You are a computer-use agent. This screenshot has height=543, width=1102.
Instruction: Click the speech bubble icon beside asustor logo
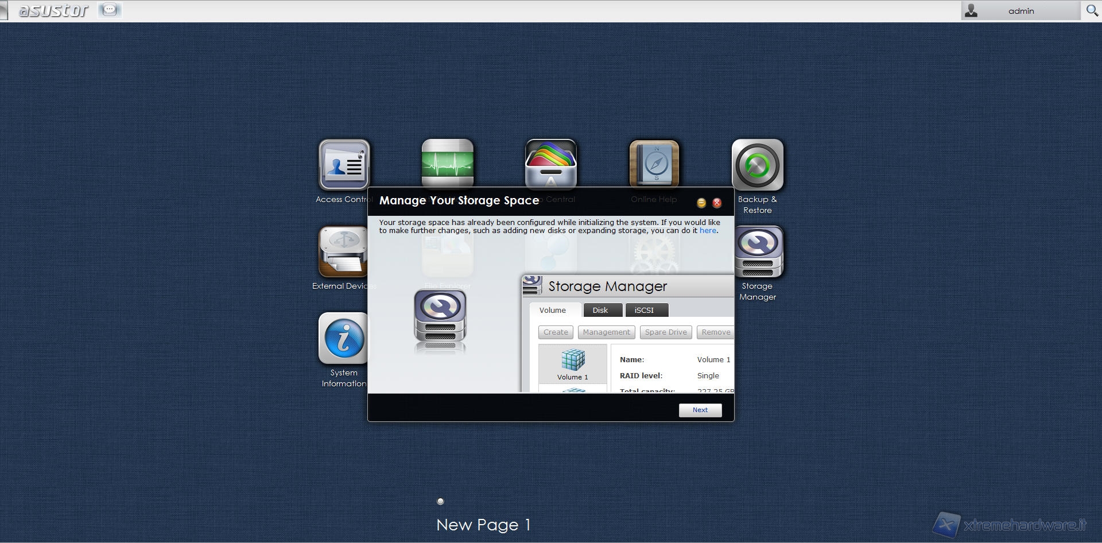(110, 10)
